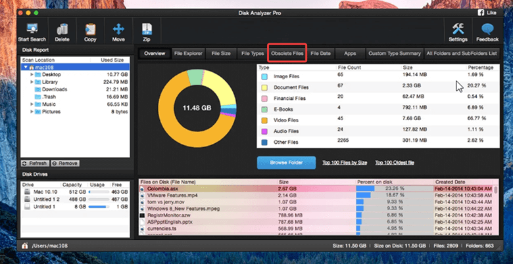The width and height of the screenshot is (513, 264).
Task: Click the Untitled 1 2 drive icon
Action: [x=28, y=199]
